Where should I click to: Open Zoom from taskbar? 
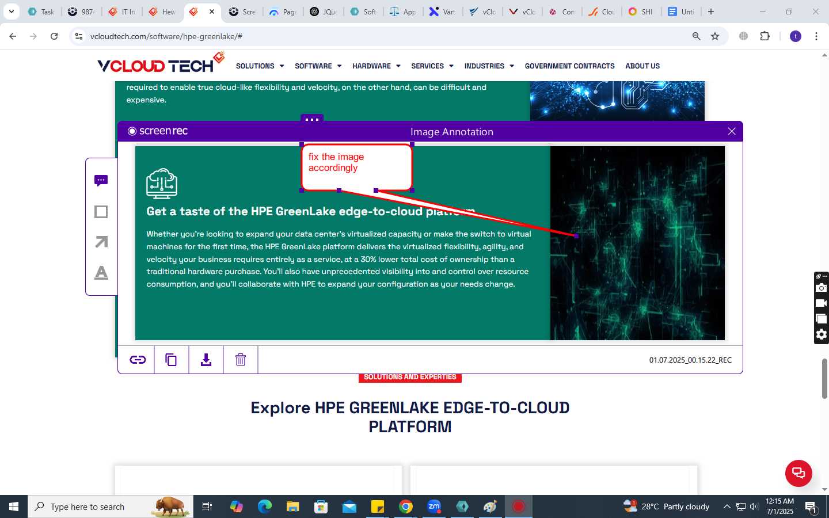pyautogui.click(x=434, y=506)
